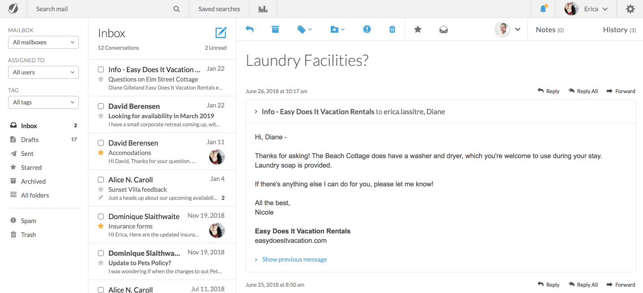
Task: Show previous message in the thread
Action: pos(294,259)
